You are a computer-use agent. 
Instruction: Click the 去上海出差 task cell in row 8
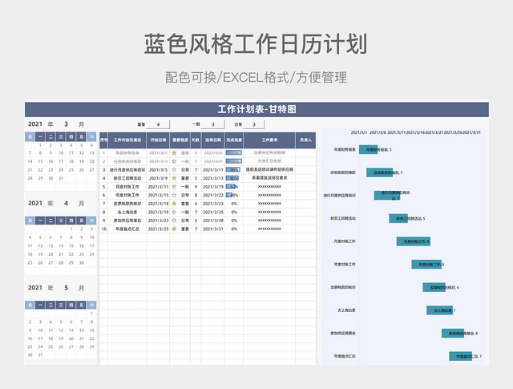pyautogui.click(x=127, y=213)
